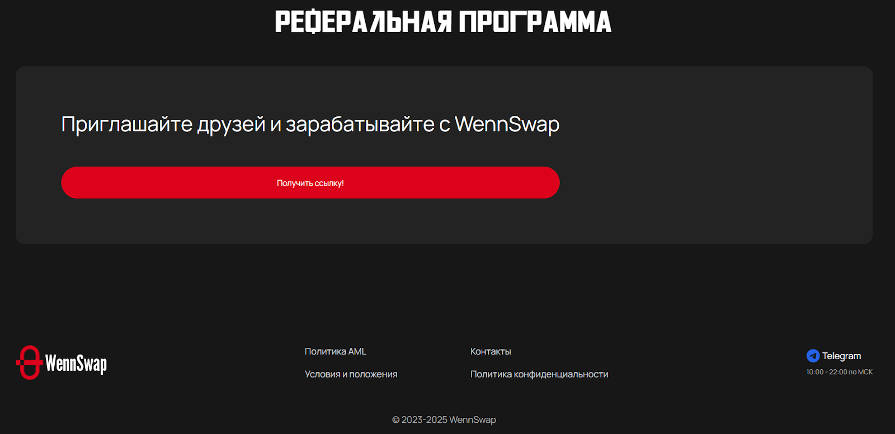Get referral link with the red button
Image resolution: width=895 pixels, height=434 pixels.
click(310, 182)
